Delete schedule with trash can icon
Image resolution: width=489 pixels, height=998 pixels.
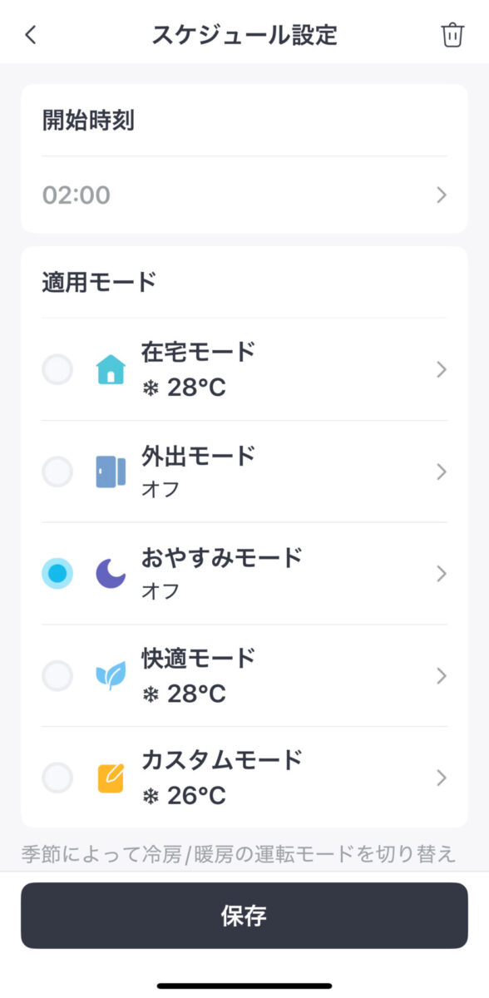tap(452, 35)
